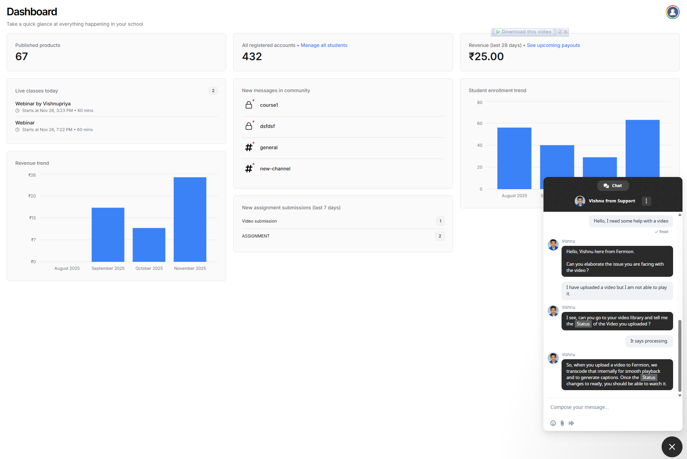Click Manage all students link
This screenshot has height=459, width=687.
324,45
